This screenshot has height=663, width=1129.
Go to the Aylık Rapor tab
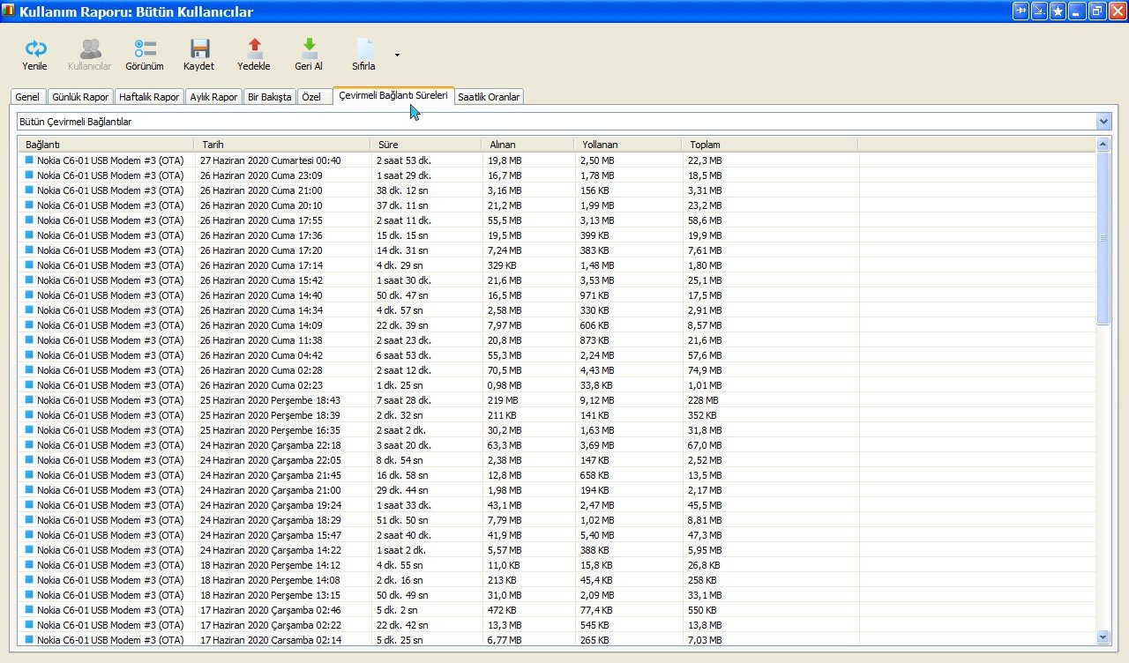tap(213, 97)
